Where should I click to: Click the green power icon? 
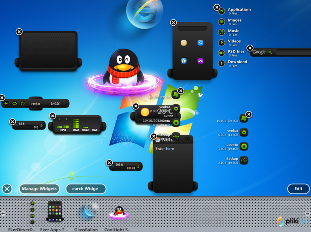click(23, 104)
